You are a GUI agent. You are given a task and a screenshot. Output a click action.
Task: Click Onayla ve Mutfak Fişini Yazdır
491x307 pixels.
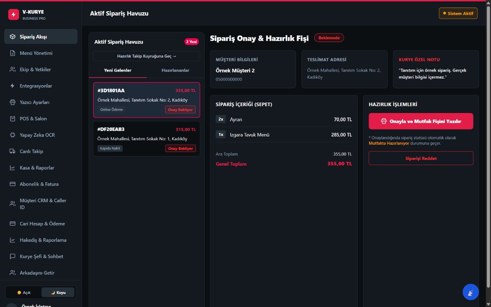[x=421, y=121]
